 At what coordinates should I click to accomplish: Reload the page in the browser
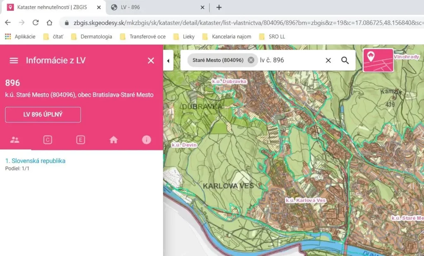point(36,23)
